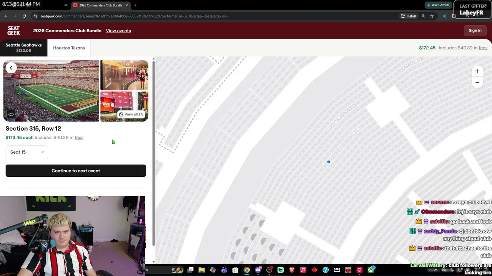
Task: Open Task View from the taskbar
Action: click(x=190, y=270)
